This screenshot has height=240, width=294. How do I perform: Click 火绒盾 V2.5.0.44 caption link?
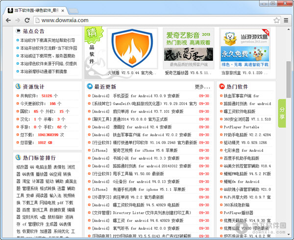(132, 73)
